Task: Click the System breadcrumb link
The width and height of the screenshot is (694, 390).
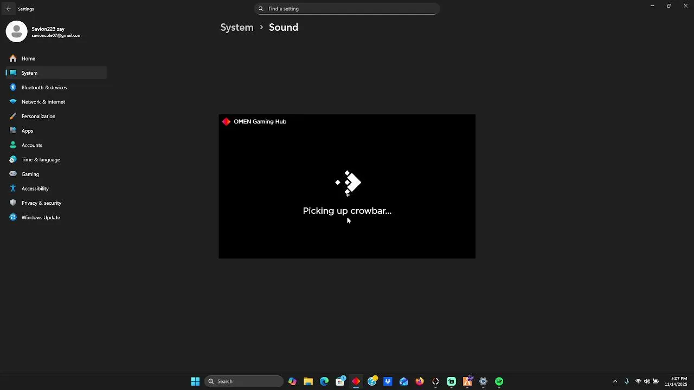Action: coord(237,27)
